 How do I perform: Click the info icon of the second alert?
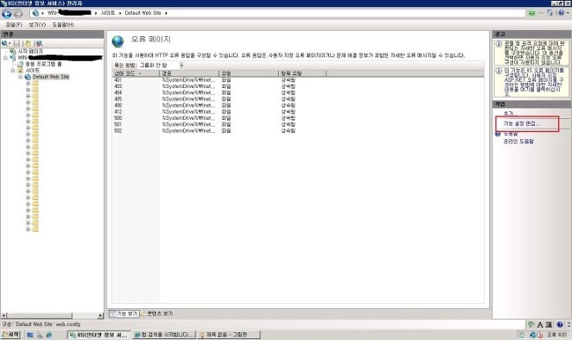point(499,70)
